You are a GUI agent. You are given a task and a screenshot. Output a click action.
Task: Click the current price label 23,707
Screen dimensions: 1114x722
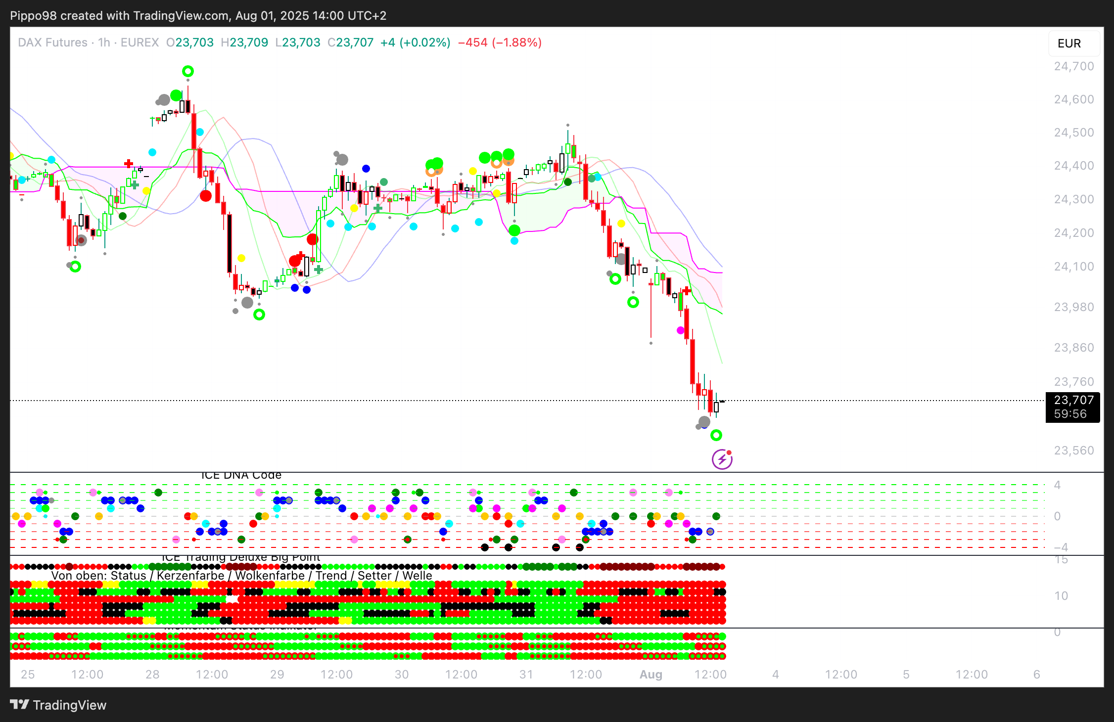tap(1073, 400)
